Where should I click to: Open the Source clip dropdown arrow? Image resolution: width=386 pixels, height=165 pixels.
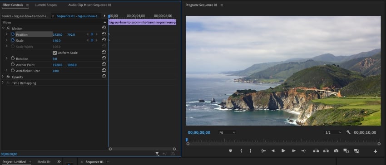[x=53, y=16]
